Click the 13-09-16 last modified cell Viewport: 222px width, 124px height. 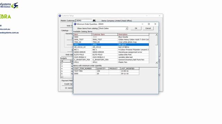pyautogui.click(x=129, y=71)
